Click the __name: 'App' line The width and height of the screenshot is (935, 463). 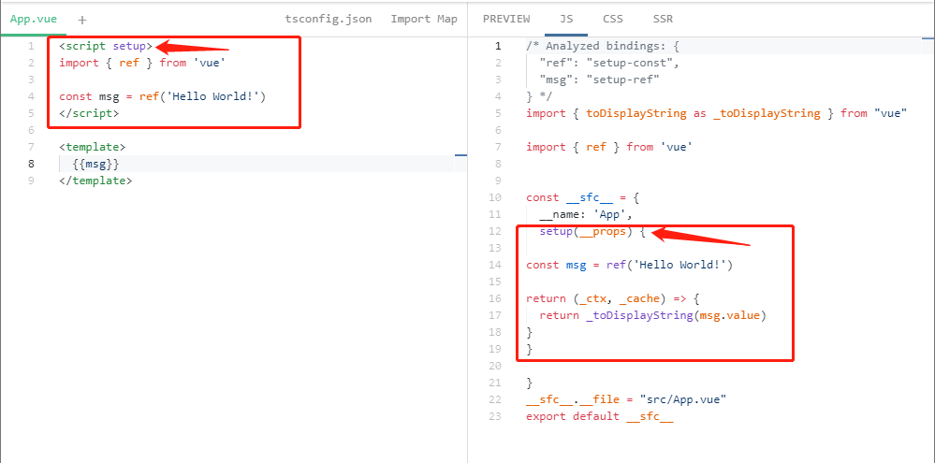coord(586,214)
